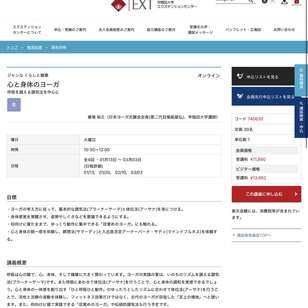Switch to standard text size with outlined A
Image resolution: width=308 pixels, height=308 pixels.
(273, 2)
